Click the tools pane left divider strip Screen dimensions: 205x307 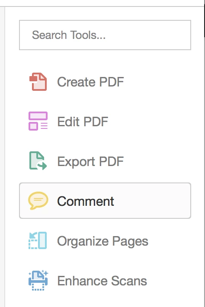(x=2, y=157)
